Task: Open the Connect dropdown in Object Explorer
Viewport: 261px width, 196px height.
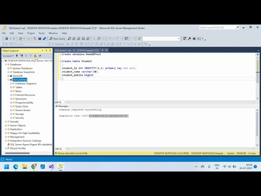Action: [8, 56]
